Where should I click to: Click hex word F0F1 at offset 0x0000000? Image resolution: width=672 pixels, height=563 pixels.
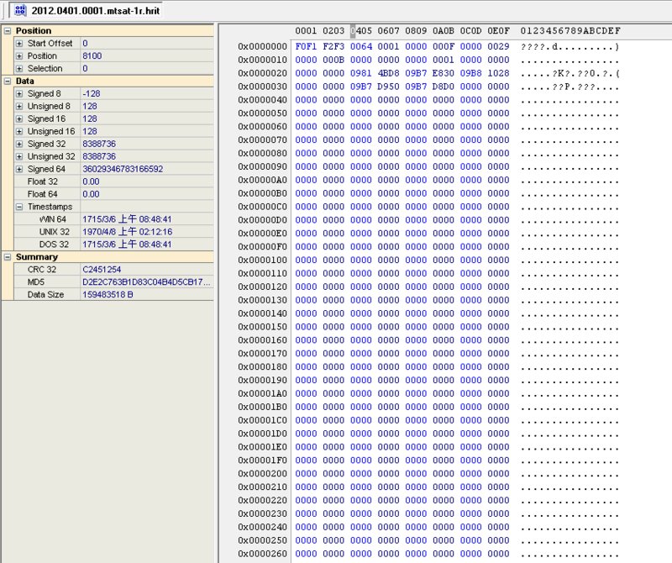(x=306, y=46)
